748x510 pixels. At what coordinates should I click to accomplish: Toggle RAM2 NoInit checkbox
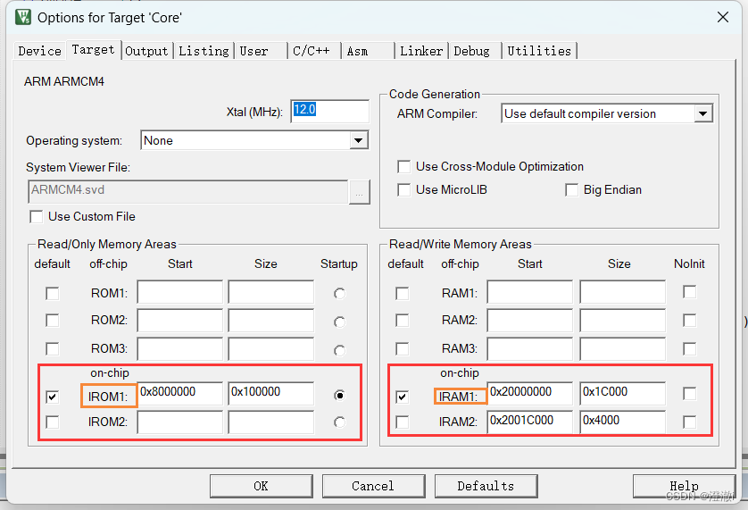pos(689,321)
